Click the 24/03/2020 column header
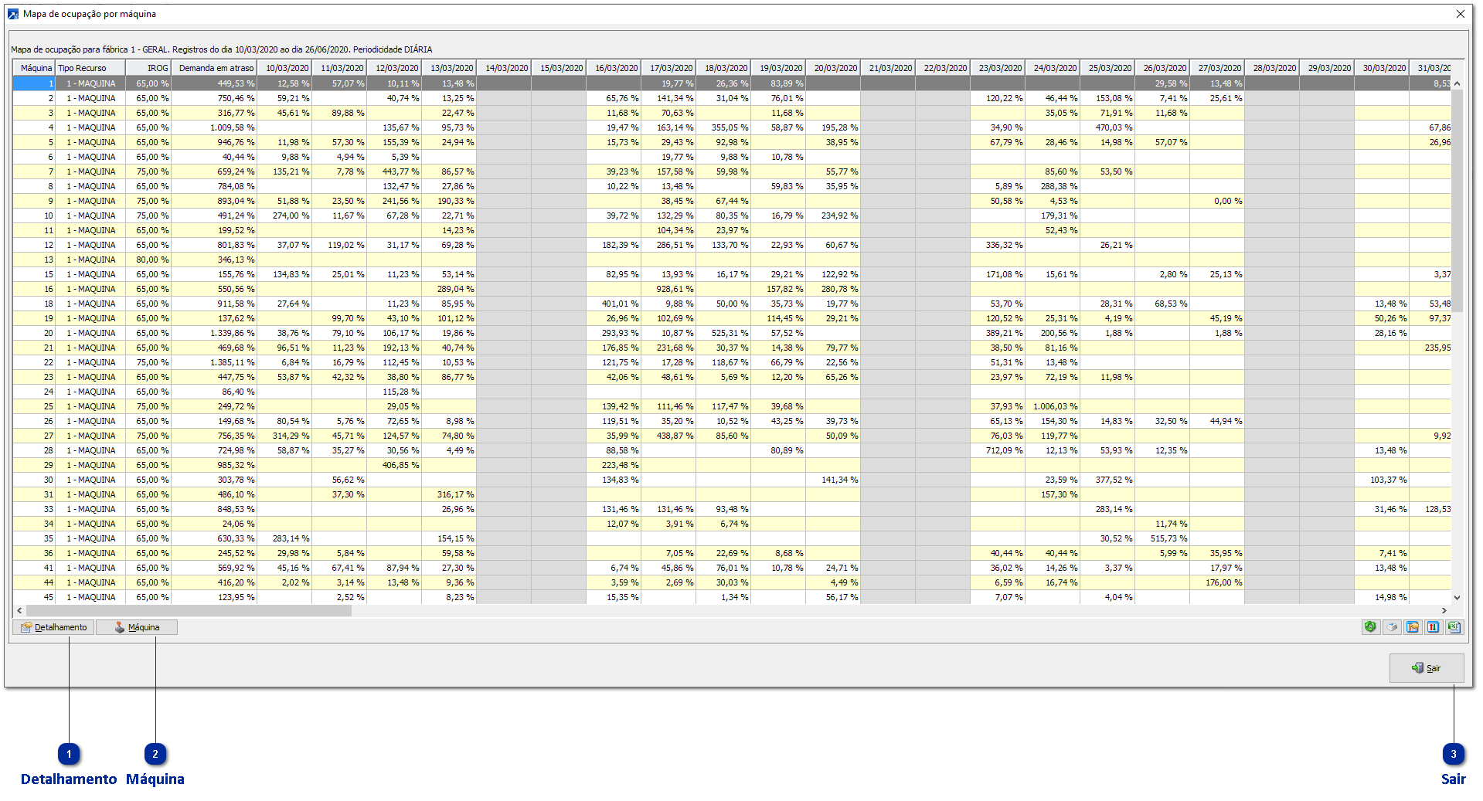This screenshot has width=1483, height=801. (1053, 68)
